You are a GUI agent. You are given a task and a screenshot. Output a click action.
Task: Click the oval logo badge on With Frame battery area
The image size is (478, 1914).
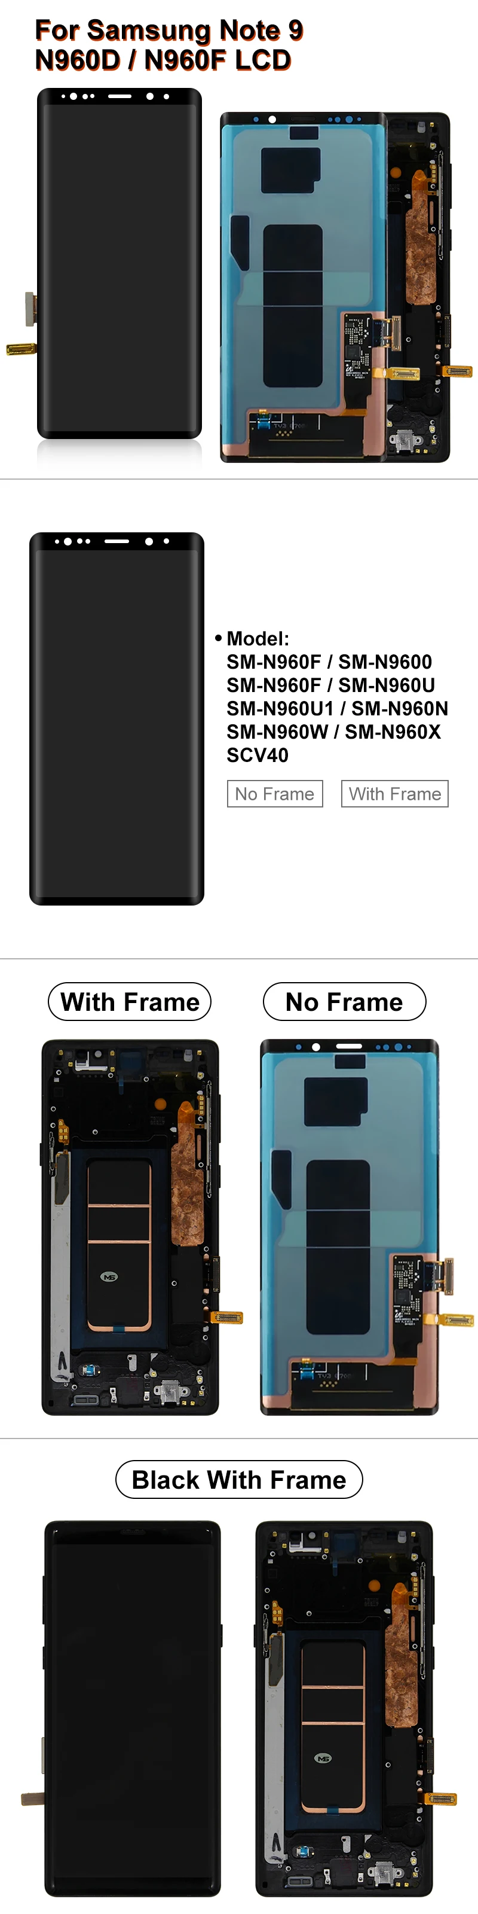pos(110,1276)
